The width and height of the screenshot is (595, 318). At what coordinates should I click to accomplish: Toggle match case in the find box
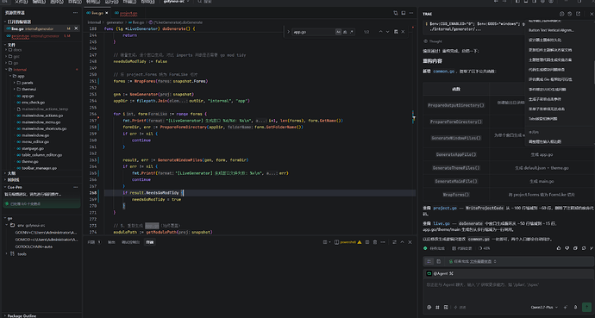[338, 32]
